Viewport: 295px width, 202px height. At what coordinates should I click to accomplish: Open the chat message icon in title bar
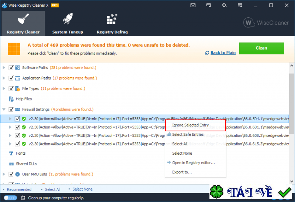coord(208,5)
